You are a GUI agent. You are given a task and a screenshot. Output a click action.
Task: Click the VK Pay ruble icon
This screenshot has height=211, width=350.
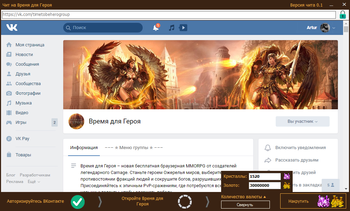coord(9,139)
